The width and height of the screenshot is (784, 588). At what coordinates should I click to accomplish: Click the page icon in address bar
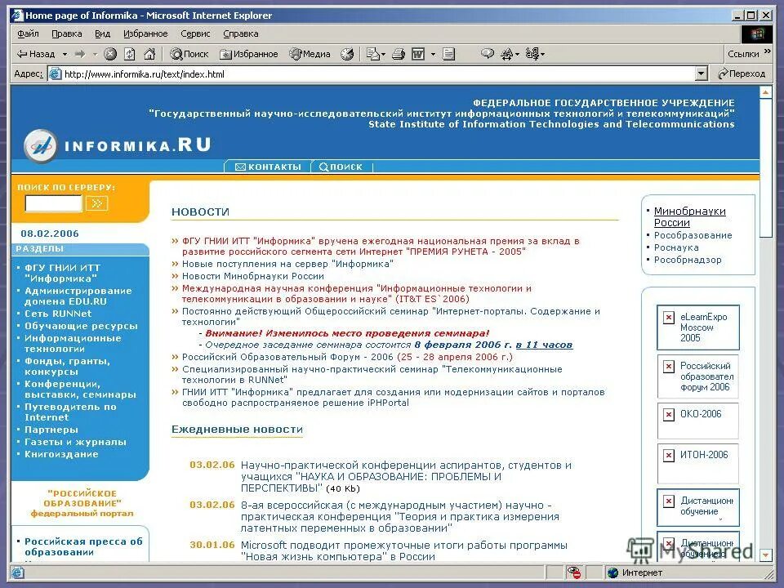point(55,74)
